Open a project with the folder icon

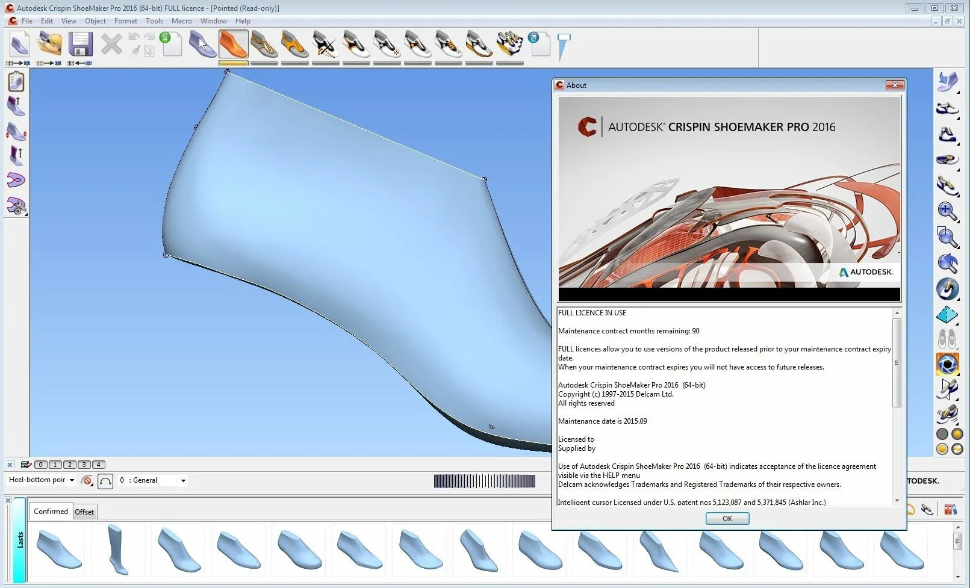[49, 44]
